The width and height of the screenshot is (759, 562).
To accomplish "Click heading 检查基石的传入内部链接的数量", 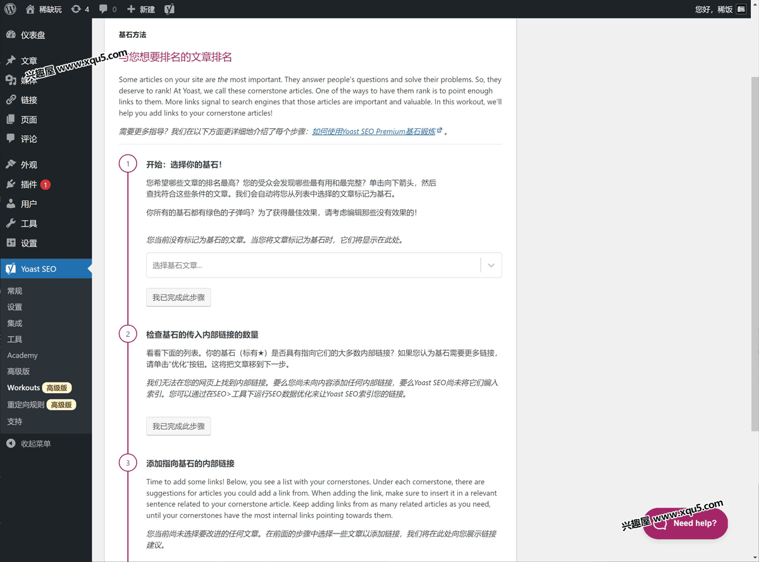I will [x=202, y=334].
